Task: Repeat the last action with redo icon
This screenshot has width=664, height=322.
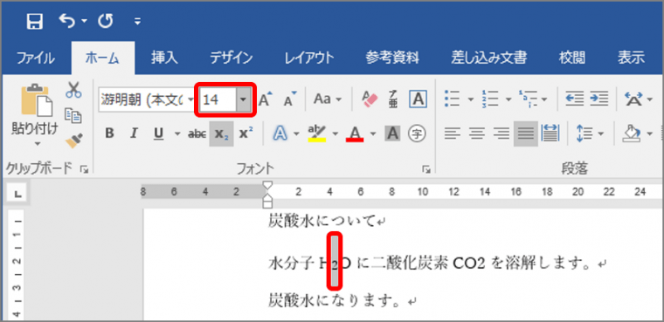Action: pos(106,21)
